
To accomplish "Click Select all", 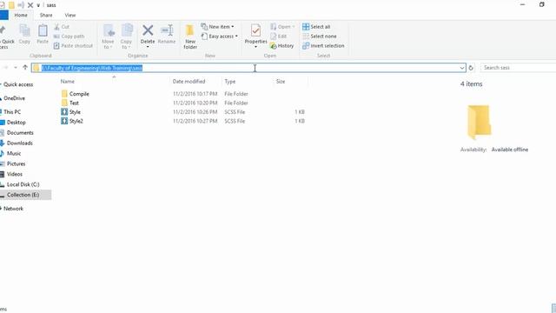I will coord(316,27).
